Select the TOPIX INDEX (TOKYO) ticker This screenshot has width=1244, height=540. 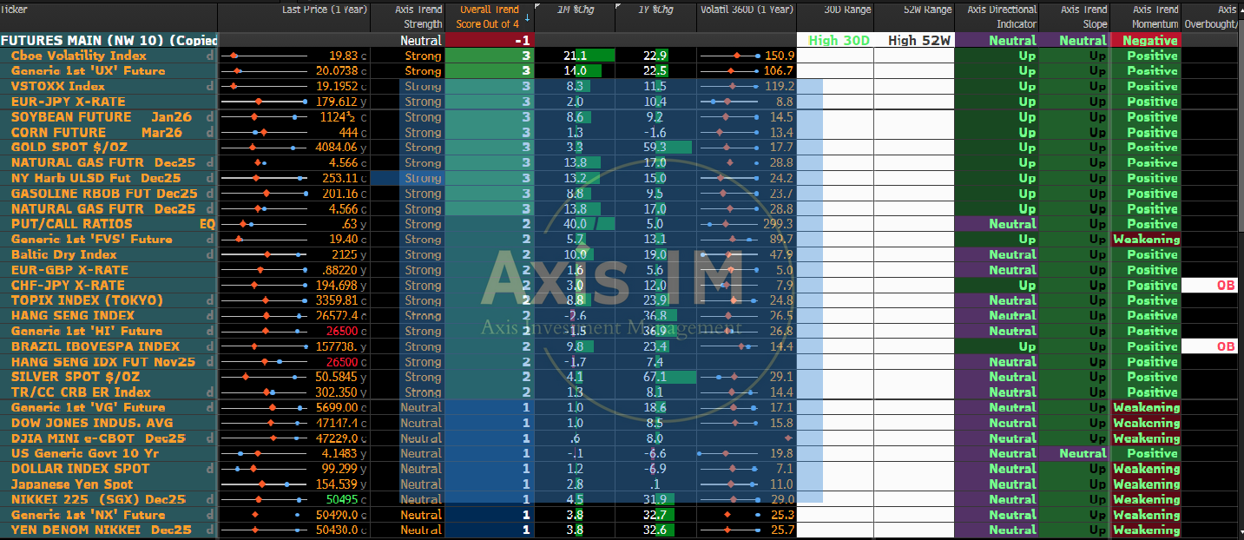tap(87, 300)
